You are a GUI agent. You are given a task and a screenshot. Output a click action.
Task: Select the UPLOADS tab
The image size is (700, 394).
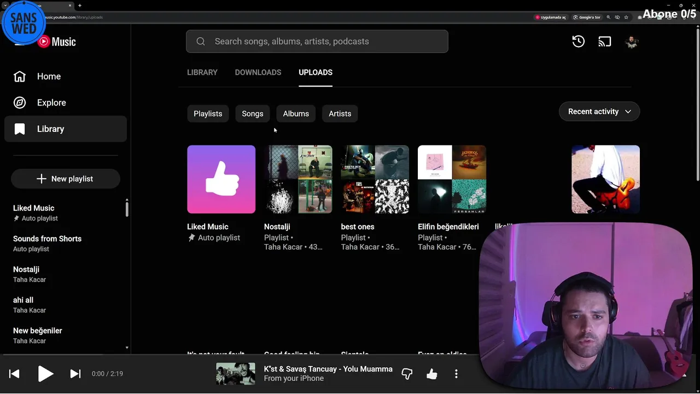(316, 72)
